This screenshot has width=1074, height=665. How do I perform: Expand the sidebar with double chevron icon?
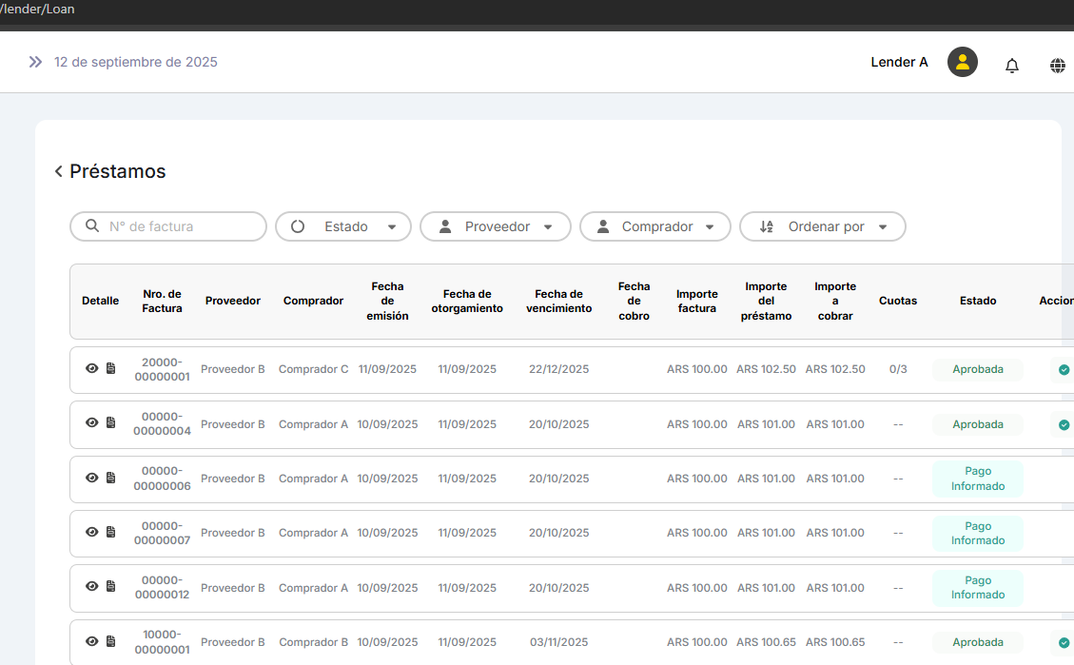(x=35, y=62)
